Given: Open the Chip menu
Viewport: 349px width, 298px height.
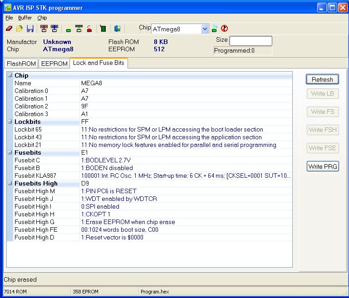Looking at the screenshot, I should coord(42,18).
